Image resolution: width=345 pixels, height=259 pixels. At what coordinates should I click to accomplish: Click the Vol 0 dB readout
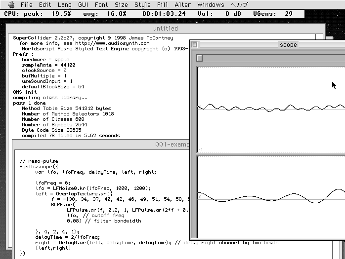pos(219,14)
